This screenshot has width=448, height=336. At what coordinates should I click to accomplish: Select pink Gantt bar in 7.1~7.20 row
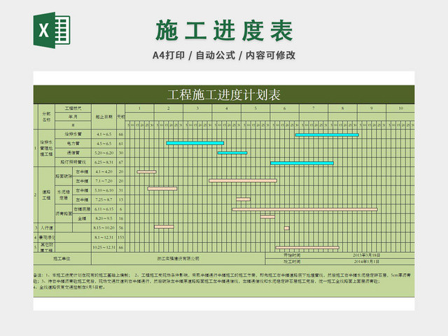coord(243,181)
